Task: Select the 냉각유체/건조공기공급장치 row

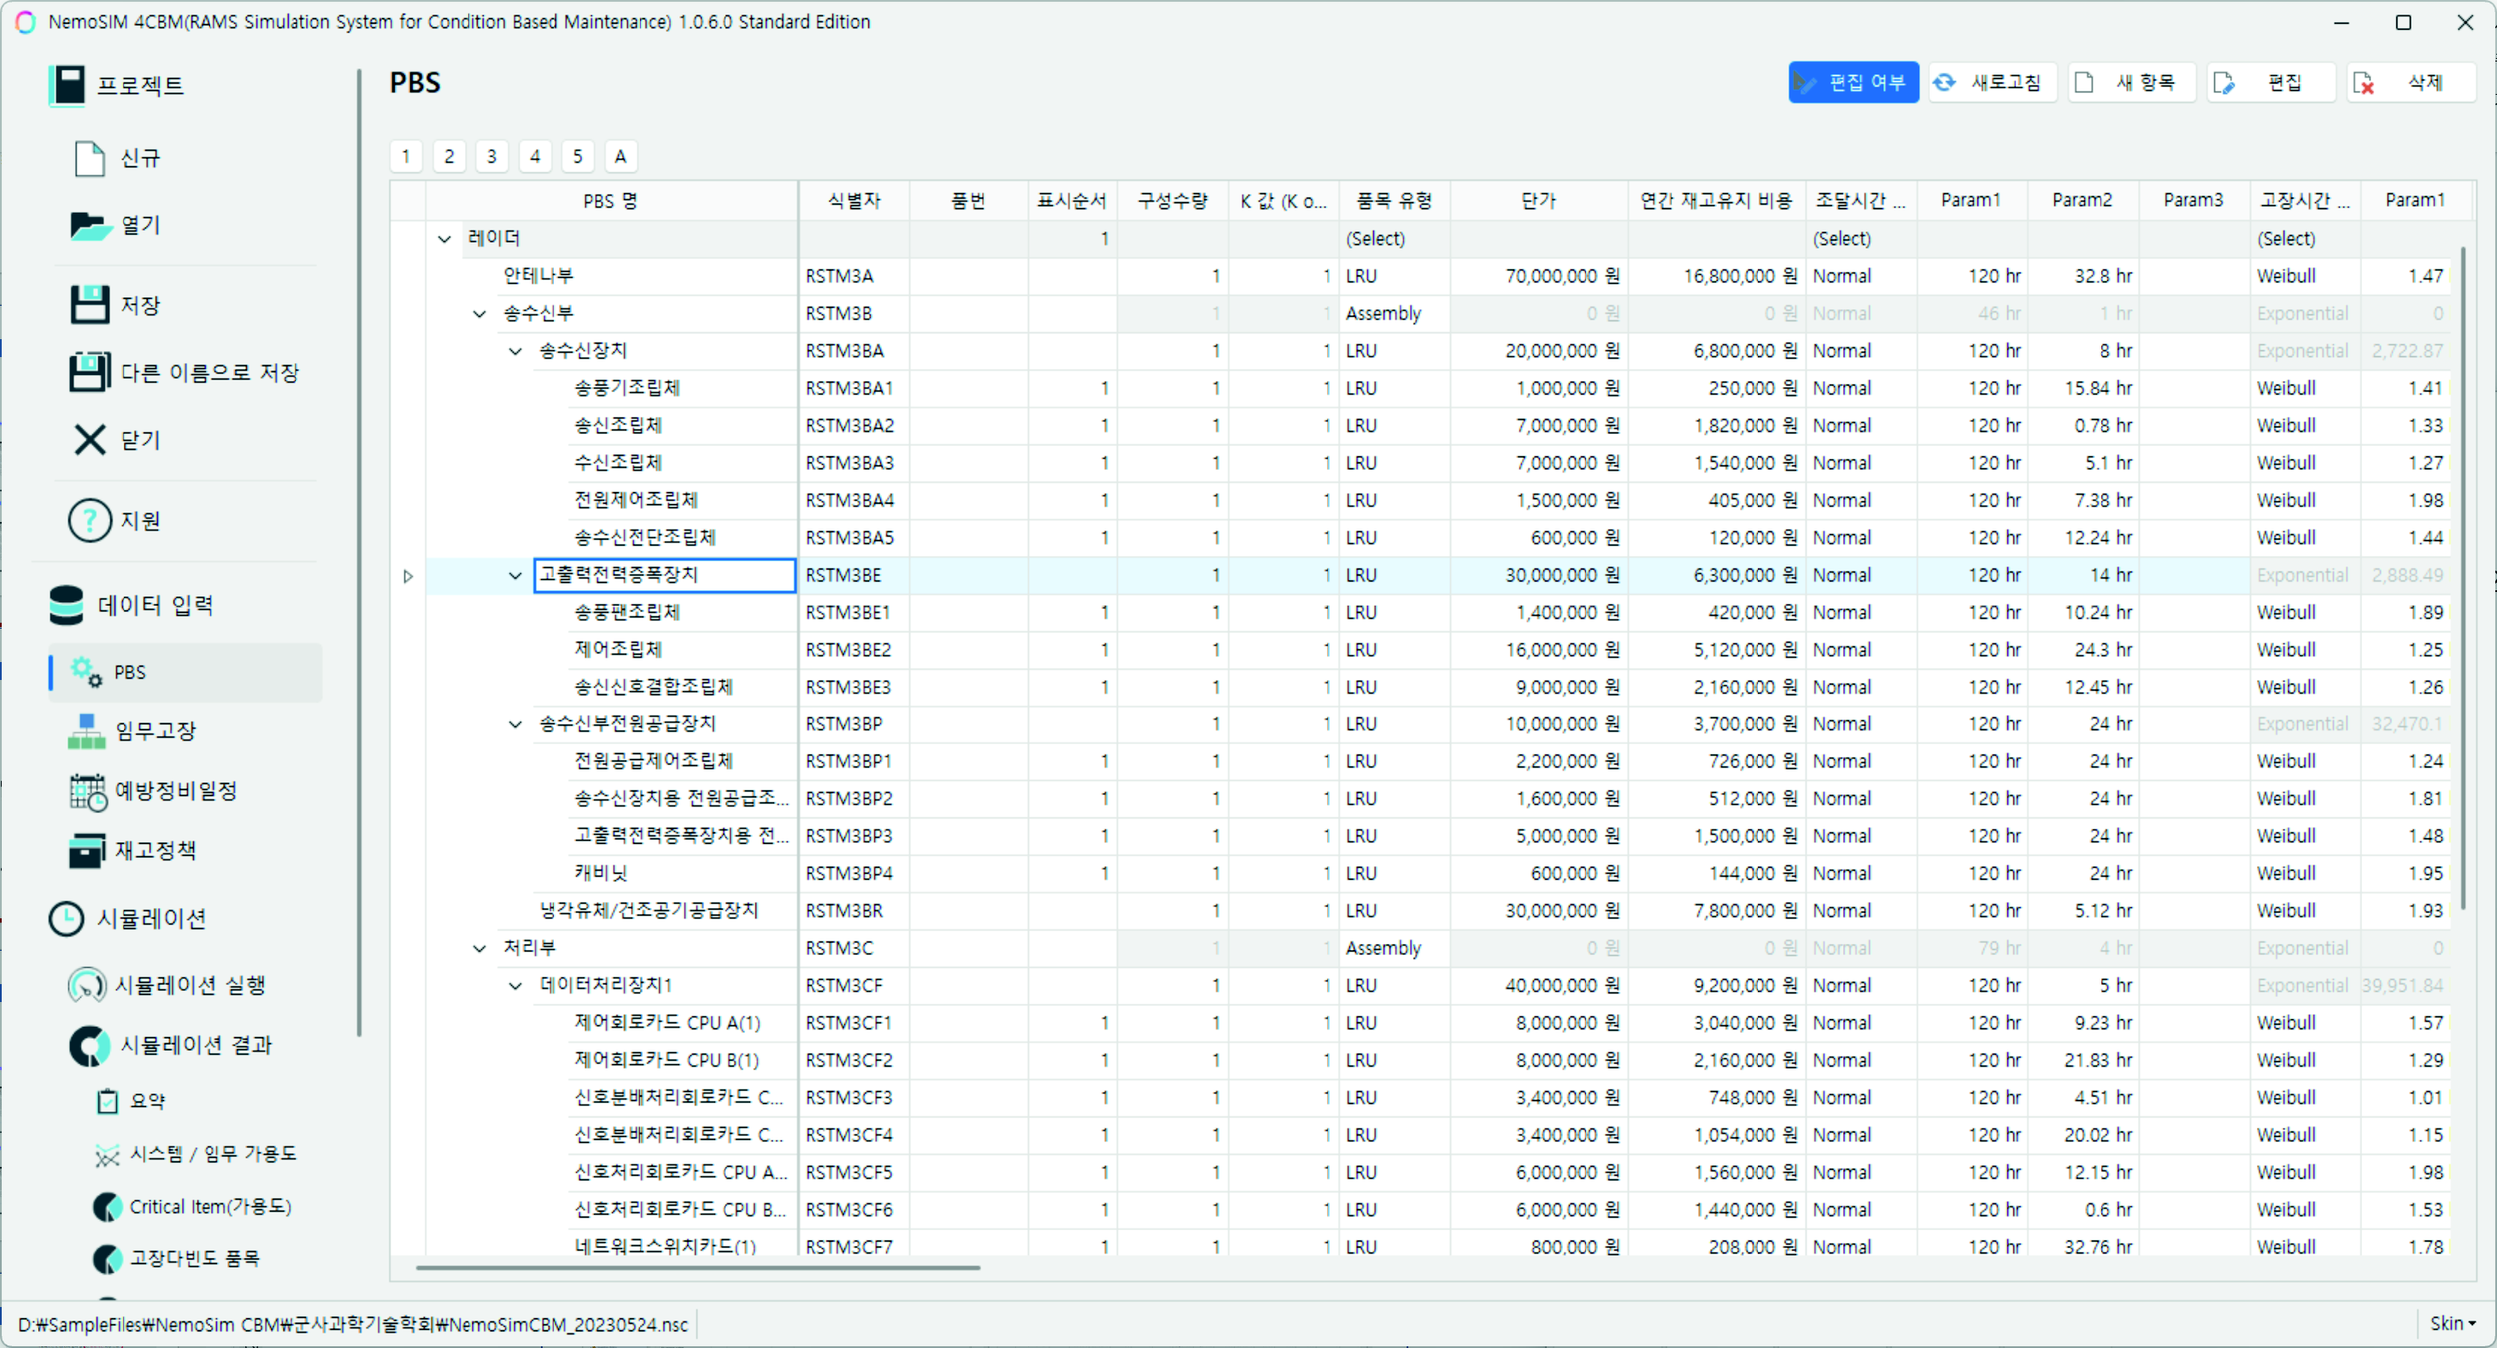Action: point(649,911)
